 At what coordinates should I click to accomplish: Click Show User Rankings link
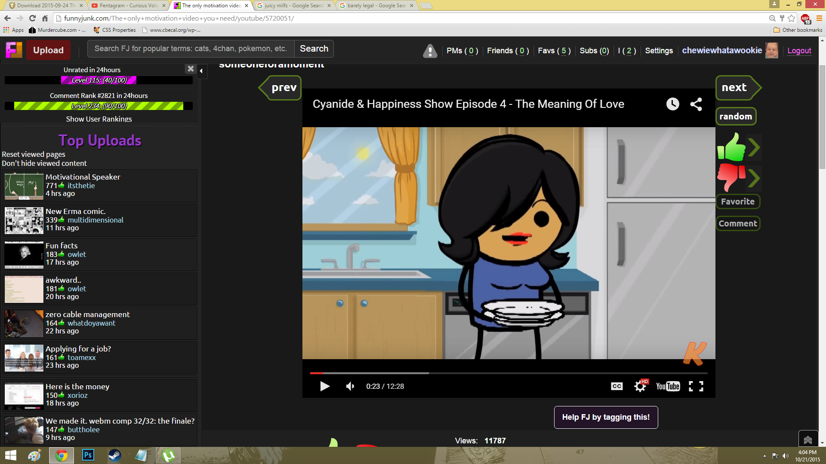click(x=99, y=119)
